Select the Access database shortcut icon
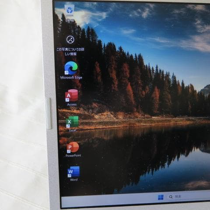This screenshot has height=210, width=210. tap(72, 95)
